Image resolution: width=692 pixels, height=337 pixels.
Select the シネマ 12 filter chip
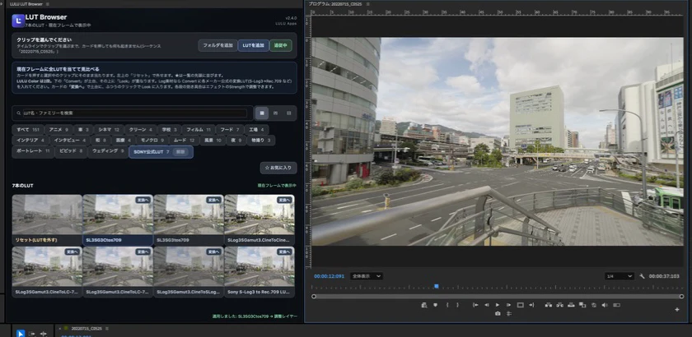[x=109, y=130]
